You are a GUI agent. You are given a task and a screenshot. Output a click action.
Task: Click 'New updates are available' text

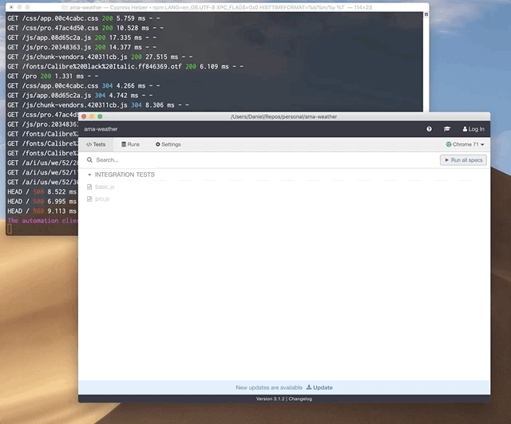click(269, 387)
